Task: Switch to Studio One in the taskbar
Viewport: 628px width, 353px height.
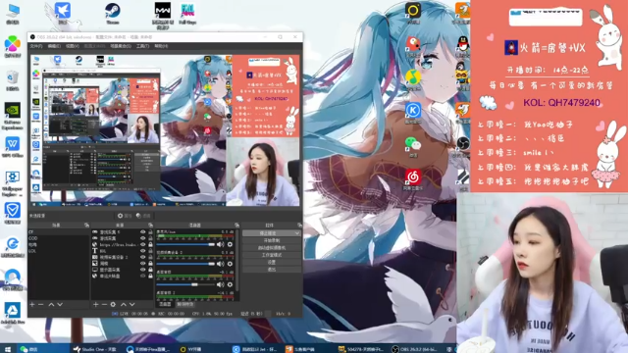Action: (x=95, y=349)
